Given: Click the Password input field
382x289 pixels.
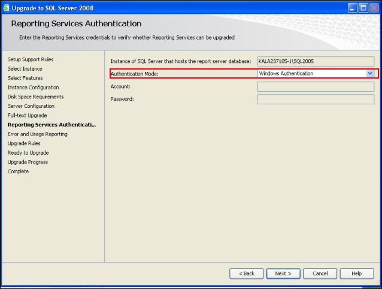Looking at the screenshot, I should [x=316, y=100].
